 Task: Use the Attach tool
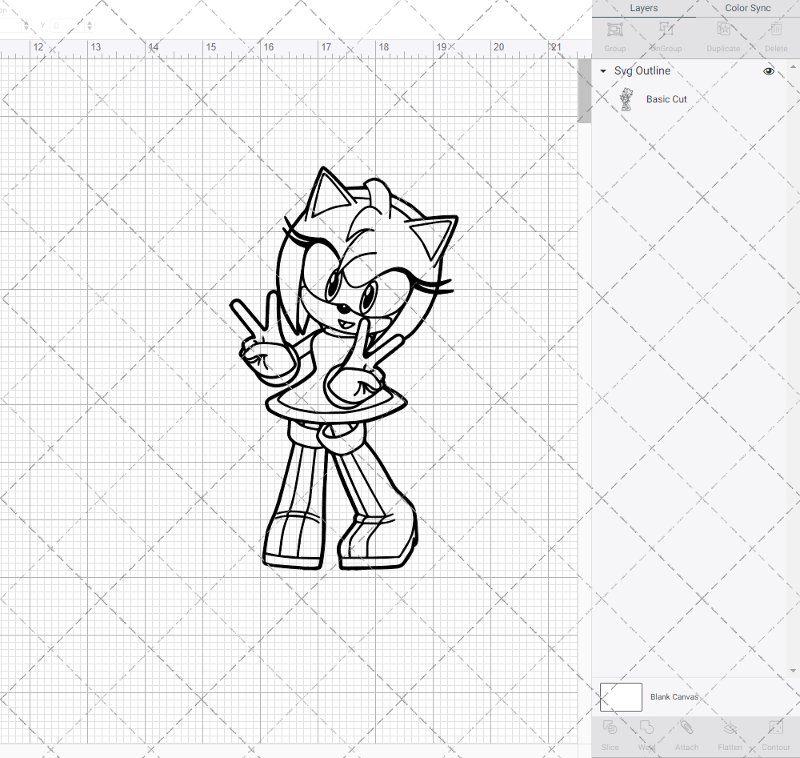pos(686,733)
